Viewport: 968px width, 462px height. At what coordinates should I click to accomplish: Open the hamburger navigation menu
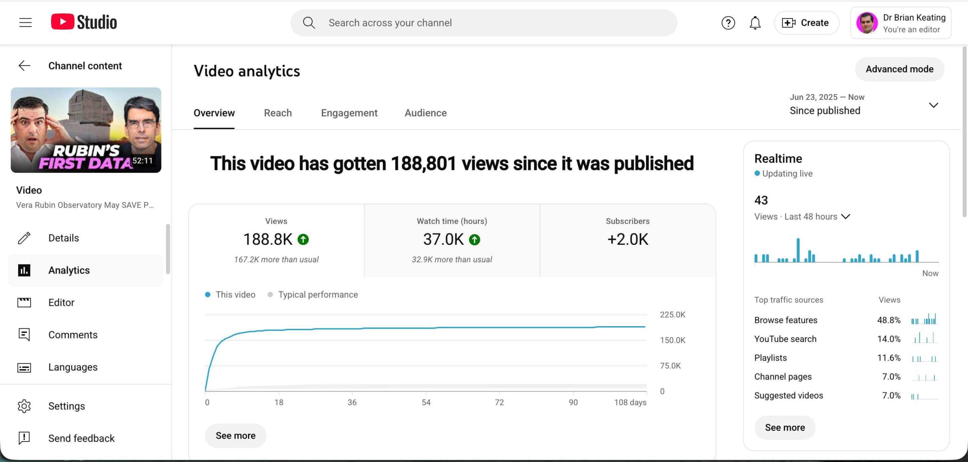(25, 23)
